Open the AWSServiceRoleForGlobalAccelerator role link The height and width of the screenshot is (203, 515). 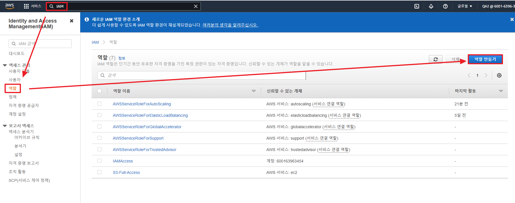coord(147,127)
